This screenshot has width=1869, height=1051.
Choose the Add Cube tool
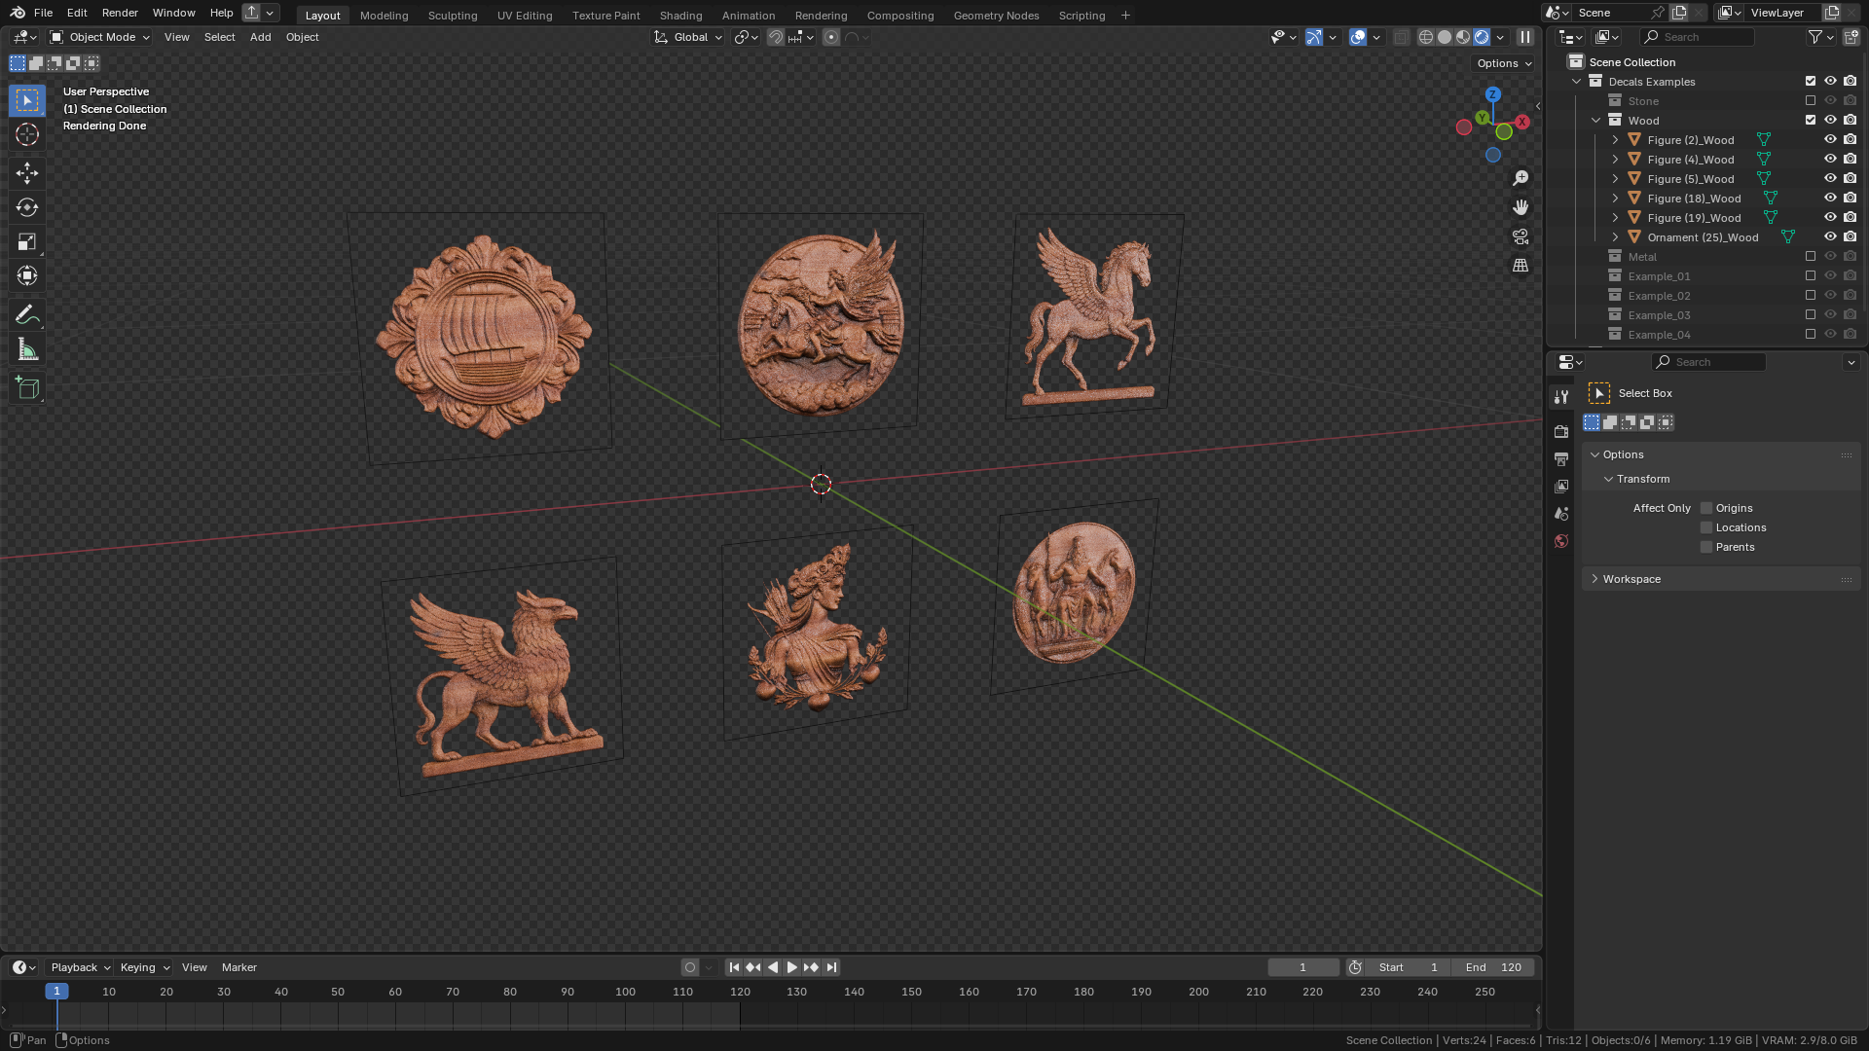(x=27, y=388)
